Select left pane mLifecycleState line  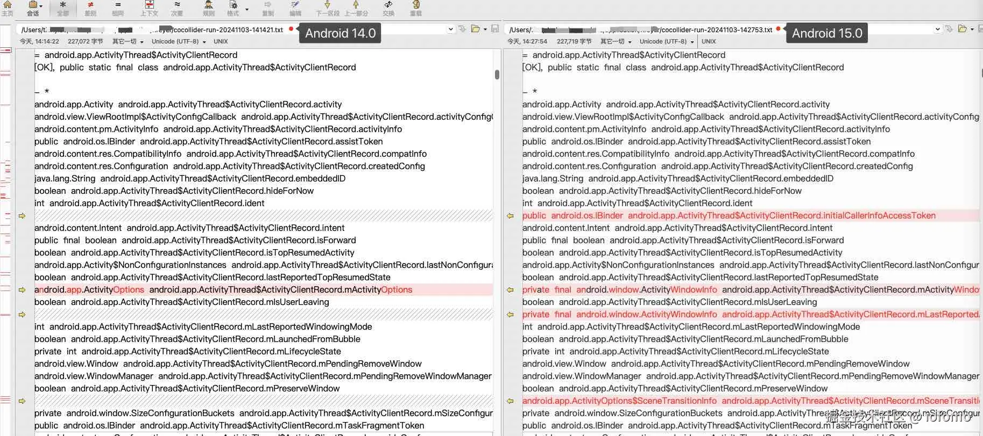(188, 352)
